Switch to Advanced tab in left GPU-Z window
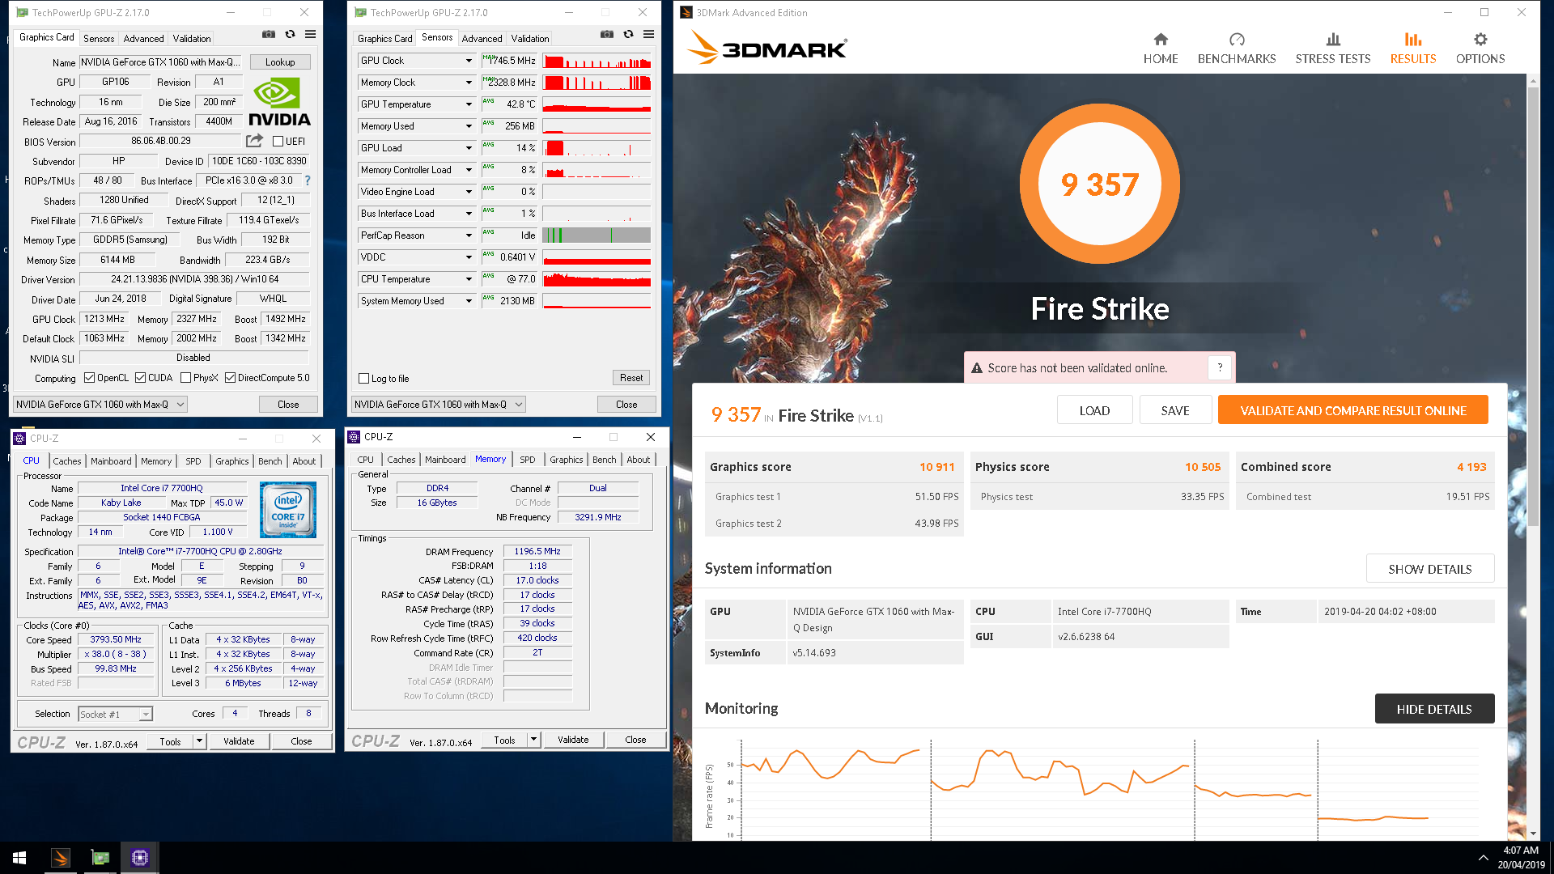 point(143,39)
